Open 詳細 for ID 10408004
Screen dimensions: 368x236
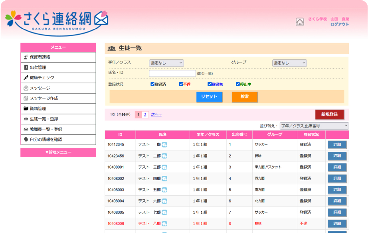click(x=337, y=201)
